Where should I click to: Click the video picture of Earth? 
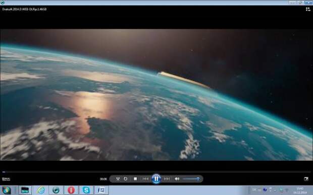click(156, 95)
